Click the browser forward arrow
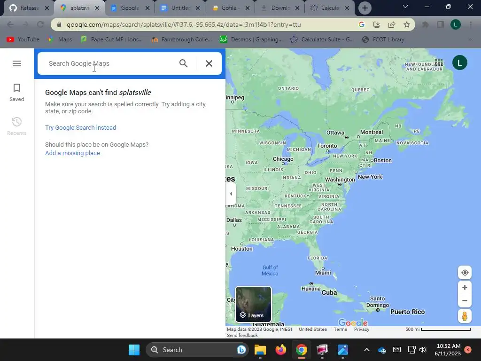This screenshot has height=361, width=481. click(25, 24)
